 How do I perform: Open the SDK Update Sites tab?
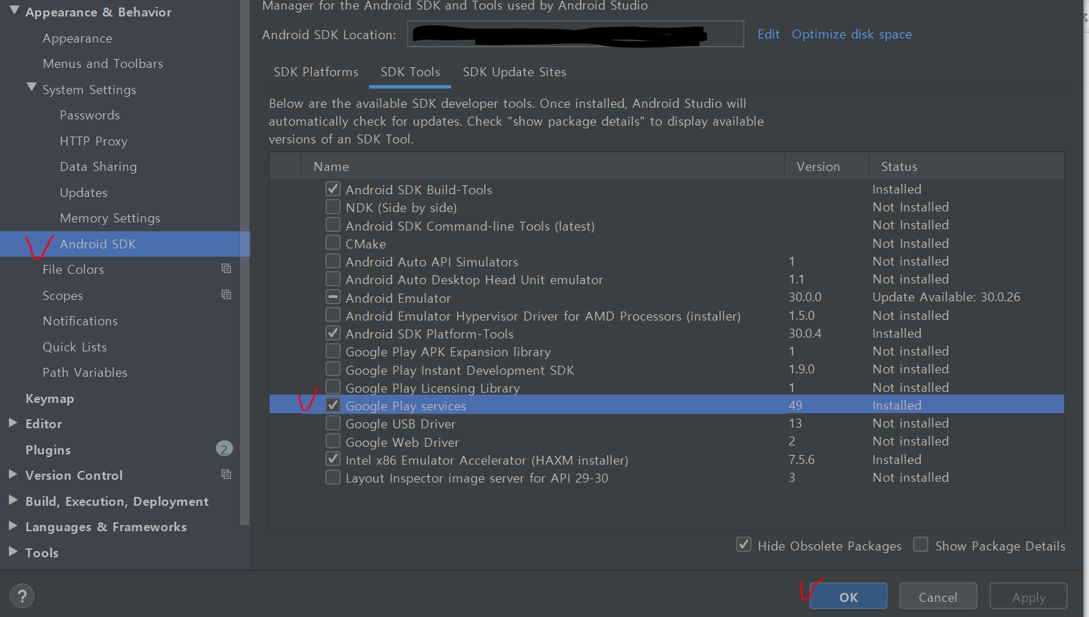514,72
